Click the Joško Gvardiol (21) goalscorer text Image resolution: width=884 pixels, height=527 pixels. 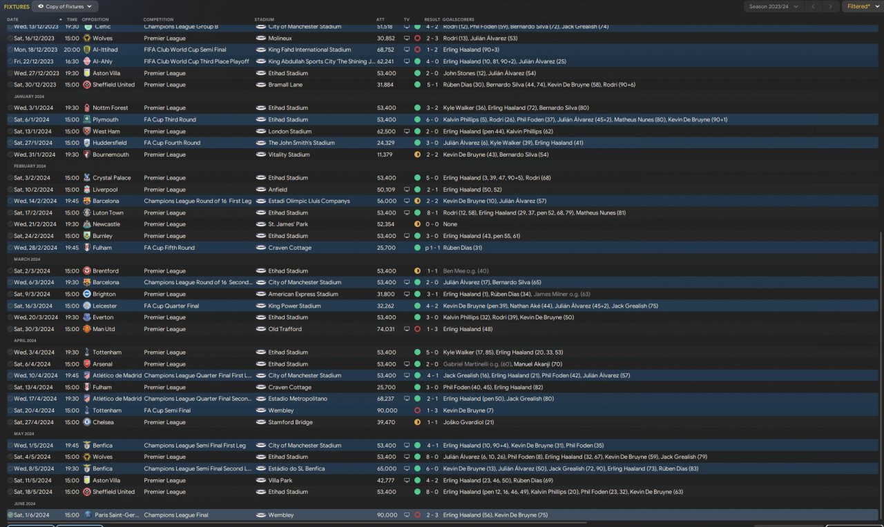point(468,422)
